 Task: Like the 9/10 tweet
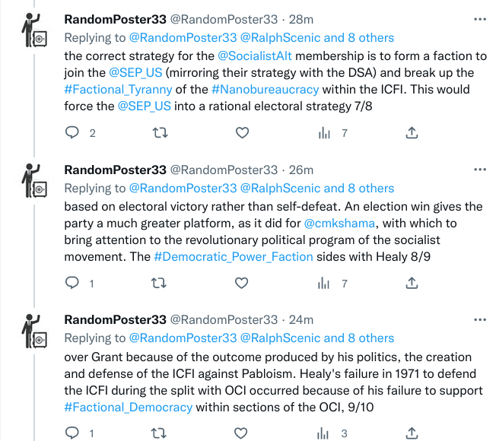click(x=242, y=433)
